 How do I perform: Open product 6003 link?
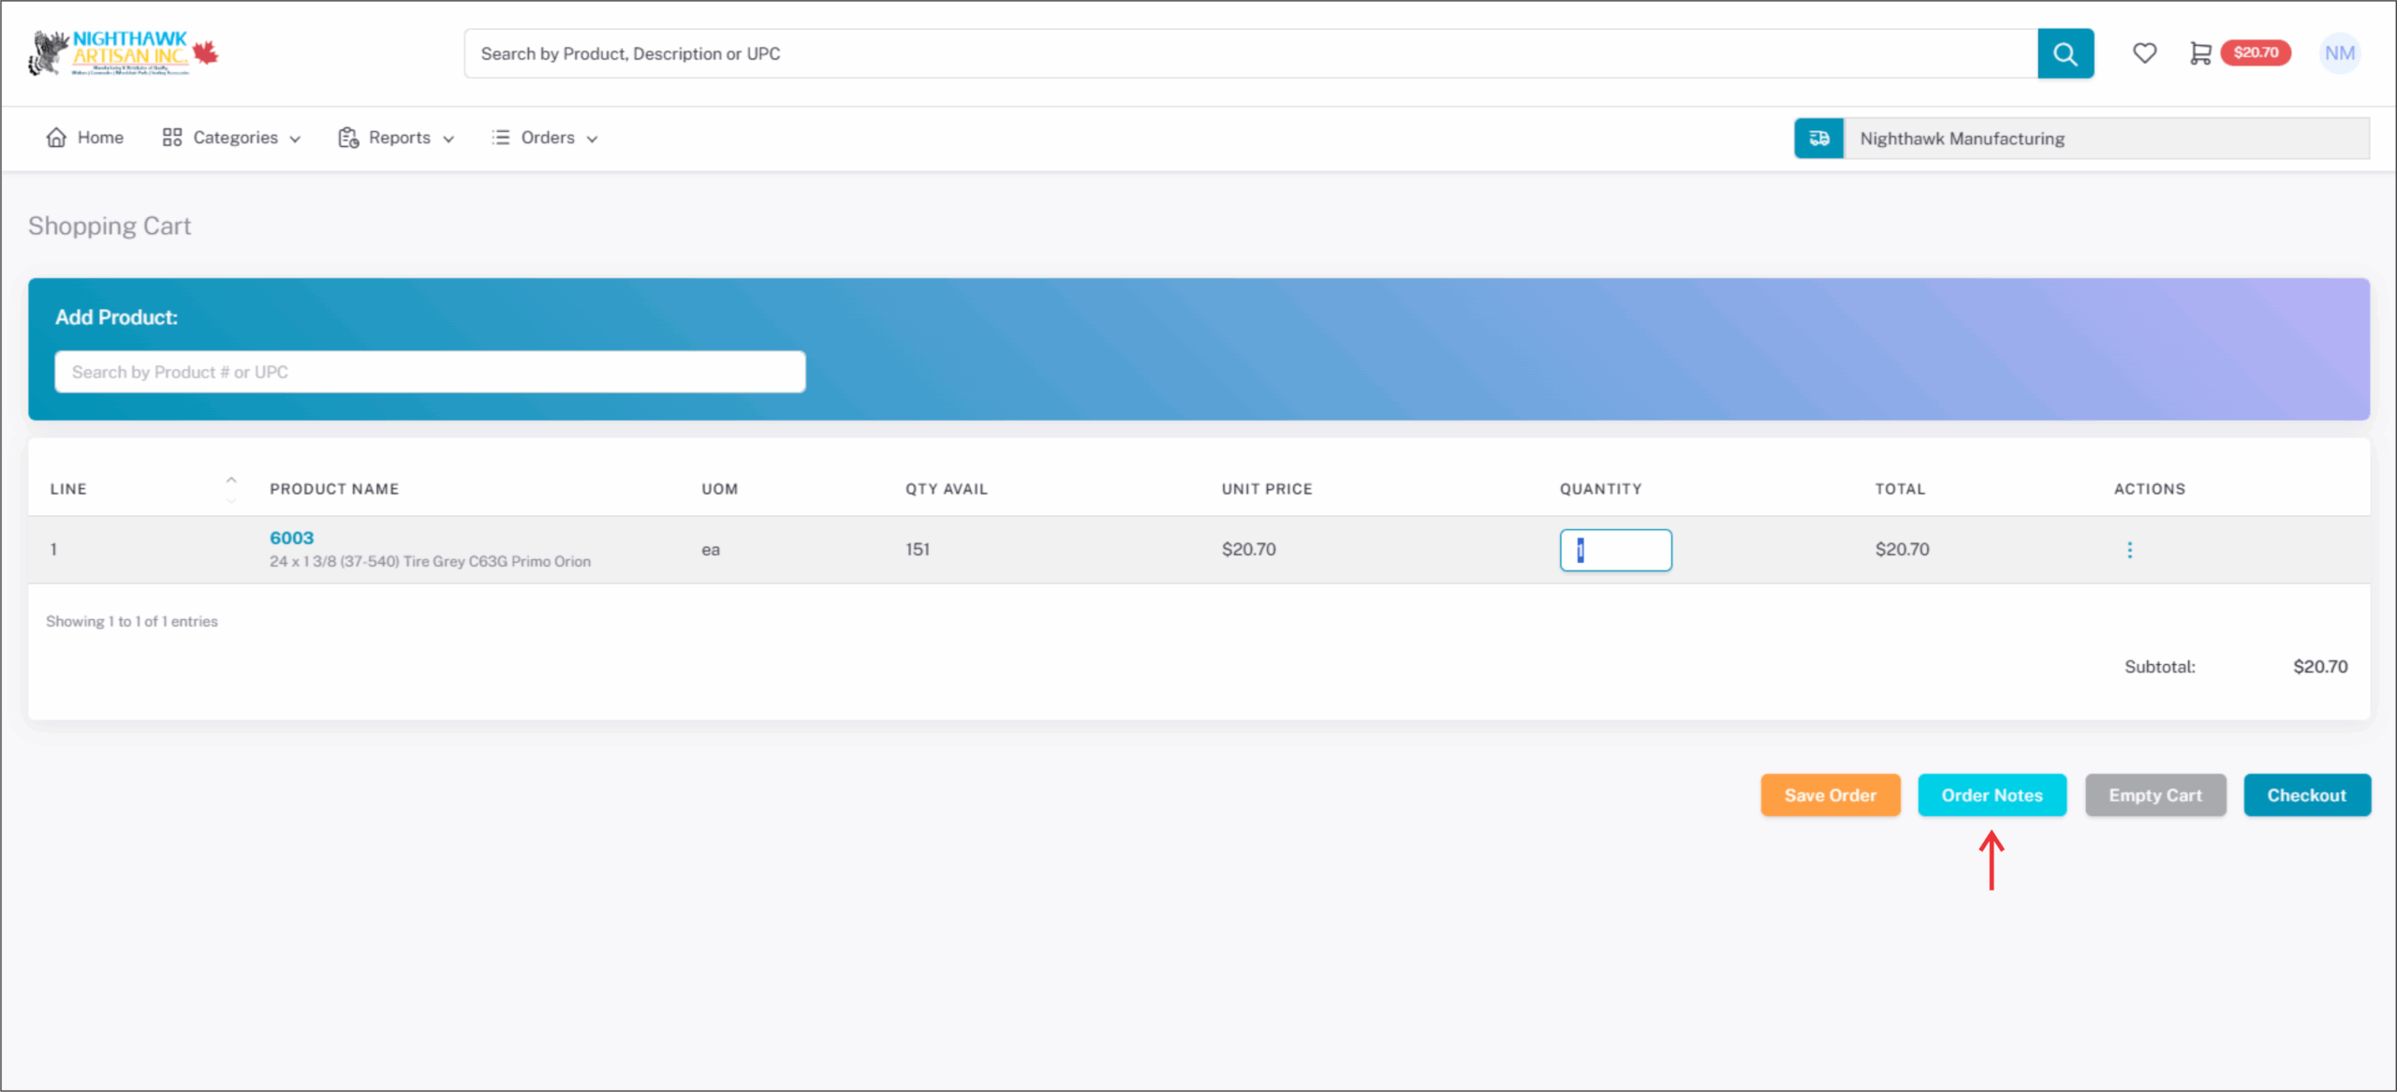pyautogui.click(x=291, y=538)
